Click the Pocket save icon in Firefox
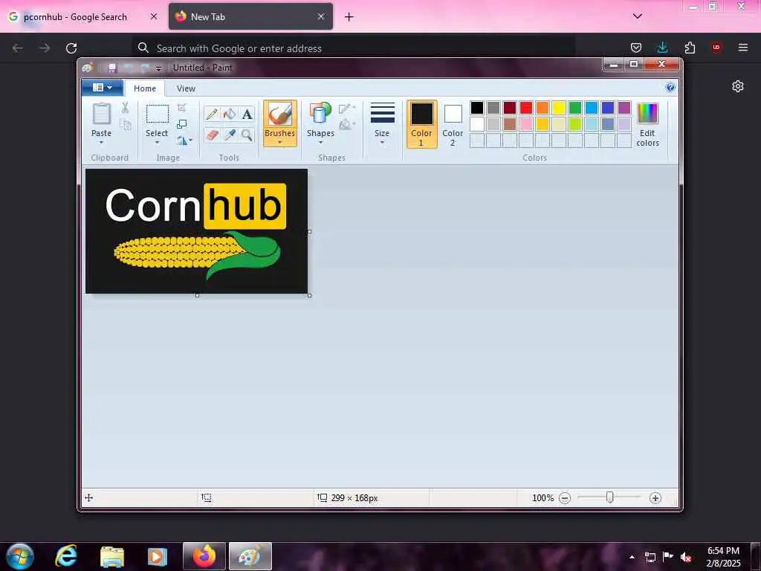 coord(636,48)
